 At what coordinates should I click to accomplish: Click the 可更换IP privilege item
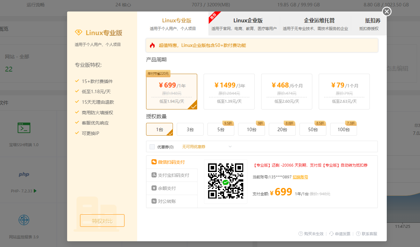[x=90, y=133]
